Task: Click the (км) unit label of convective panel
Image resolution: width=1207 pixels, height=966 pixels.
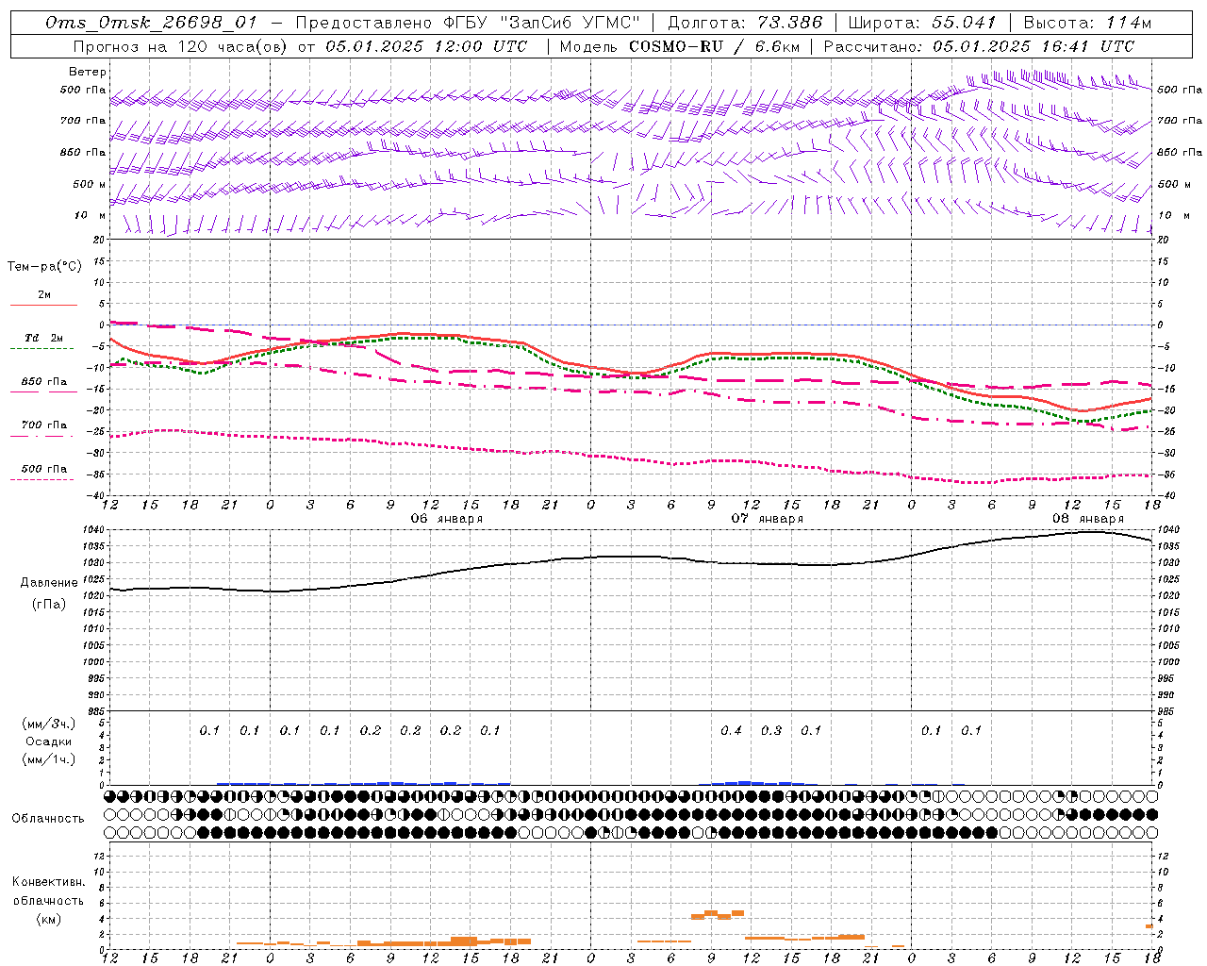Action: click(48, 919)
